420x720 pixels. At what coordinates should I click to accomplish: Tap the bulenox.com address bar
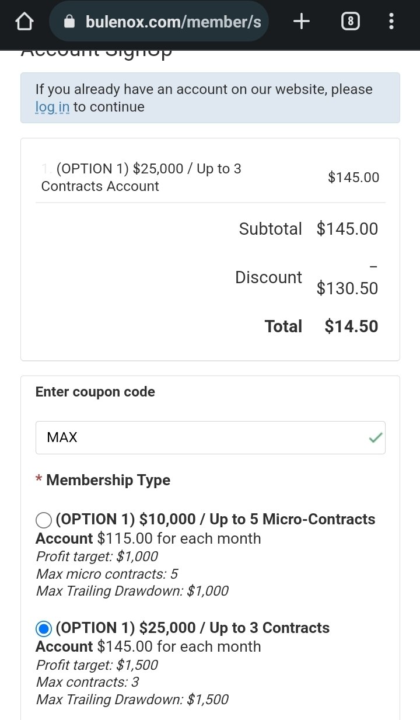pyautogui.click(x=157, y=21)
